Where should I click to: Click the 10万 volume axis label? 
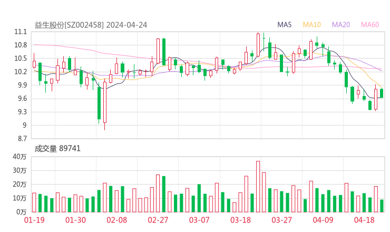[x=19, y=198]
